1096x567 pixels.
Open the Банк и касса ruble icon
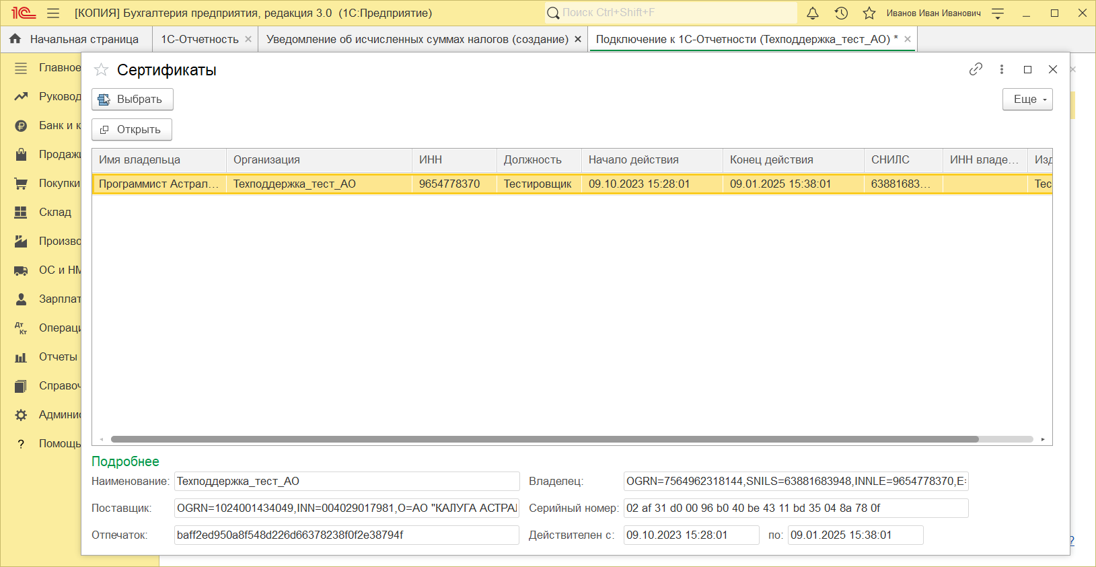(21, 126)
